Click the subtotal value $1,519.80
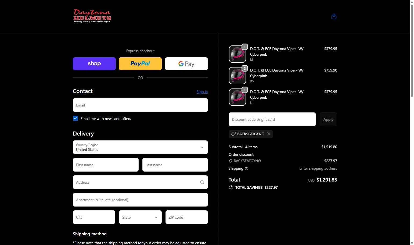This screenshot has height=245, width=414. point(329,147)
